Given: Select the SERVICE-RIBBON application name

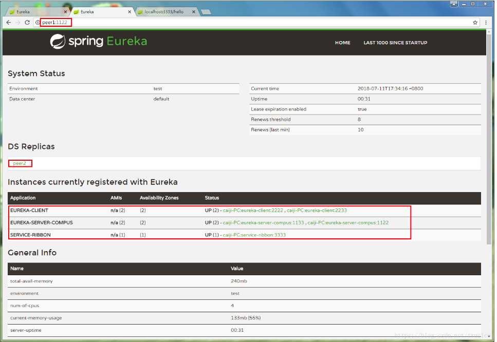Looking at the screenshot, I should (30, 235).
